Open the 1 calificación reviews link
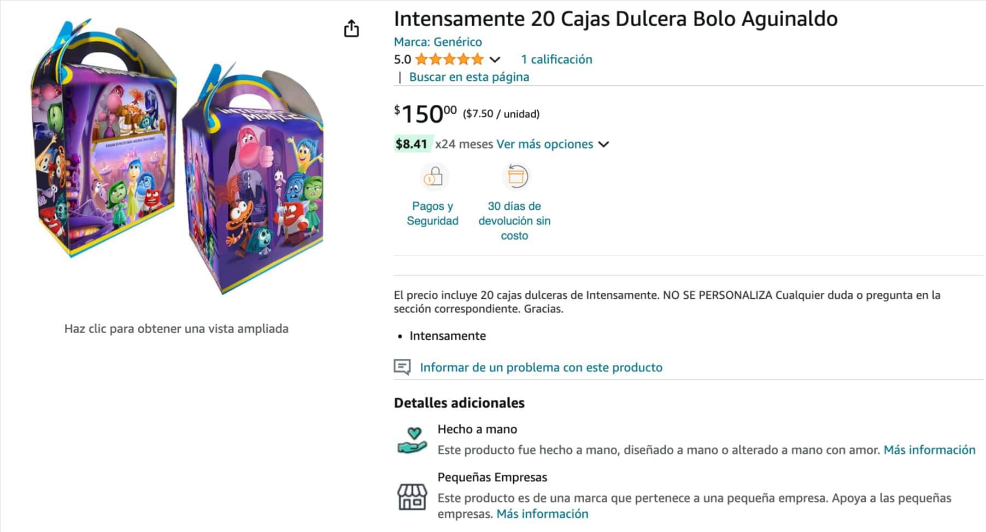 click(x=556, y=59)
